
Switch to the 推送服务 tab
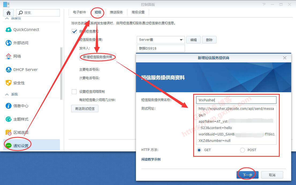pos(116,12)
